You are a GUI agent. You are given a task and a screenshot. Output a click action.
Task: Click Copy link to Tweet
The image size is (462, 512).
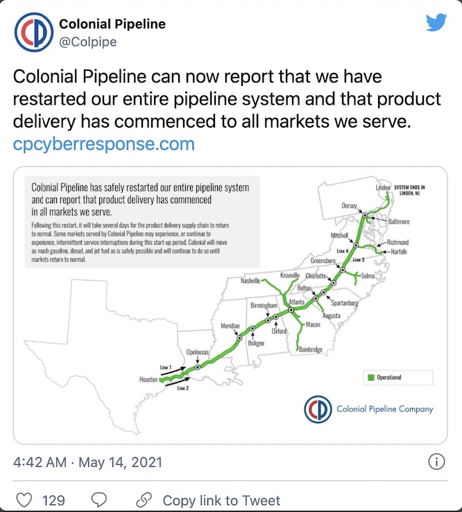[221, 500]
